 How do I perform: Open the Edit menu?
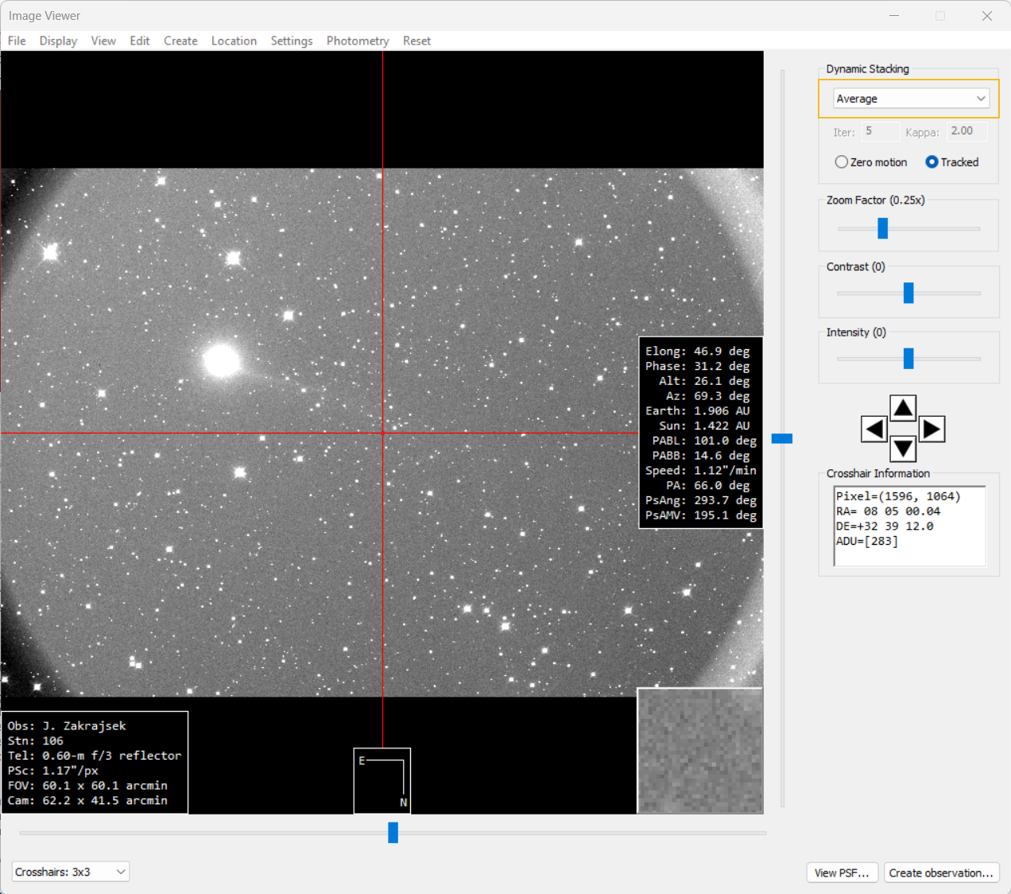click(x=140, y=41)
